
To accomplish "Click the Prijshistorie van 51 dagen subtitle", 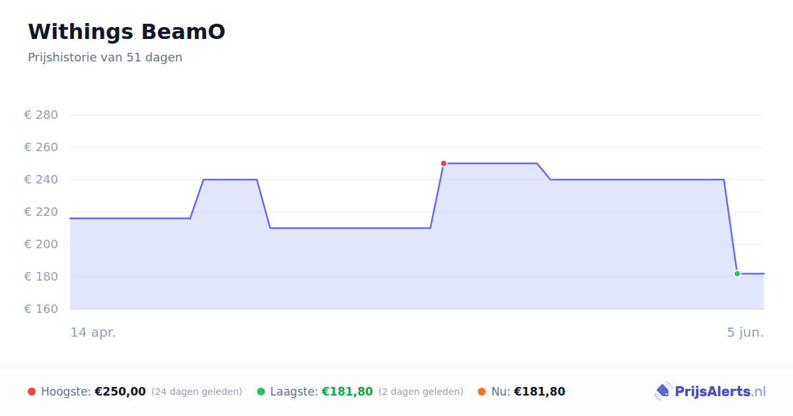I will pos(105,57).
